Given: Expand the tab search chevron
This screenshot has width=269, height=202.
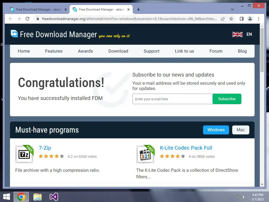Looking at the screenshot, I should pos(232,9).
